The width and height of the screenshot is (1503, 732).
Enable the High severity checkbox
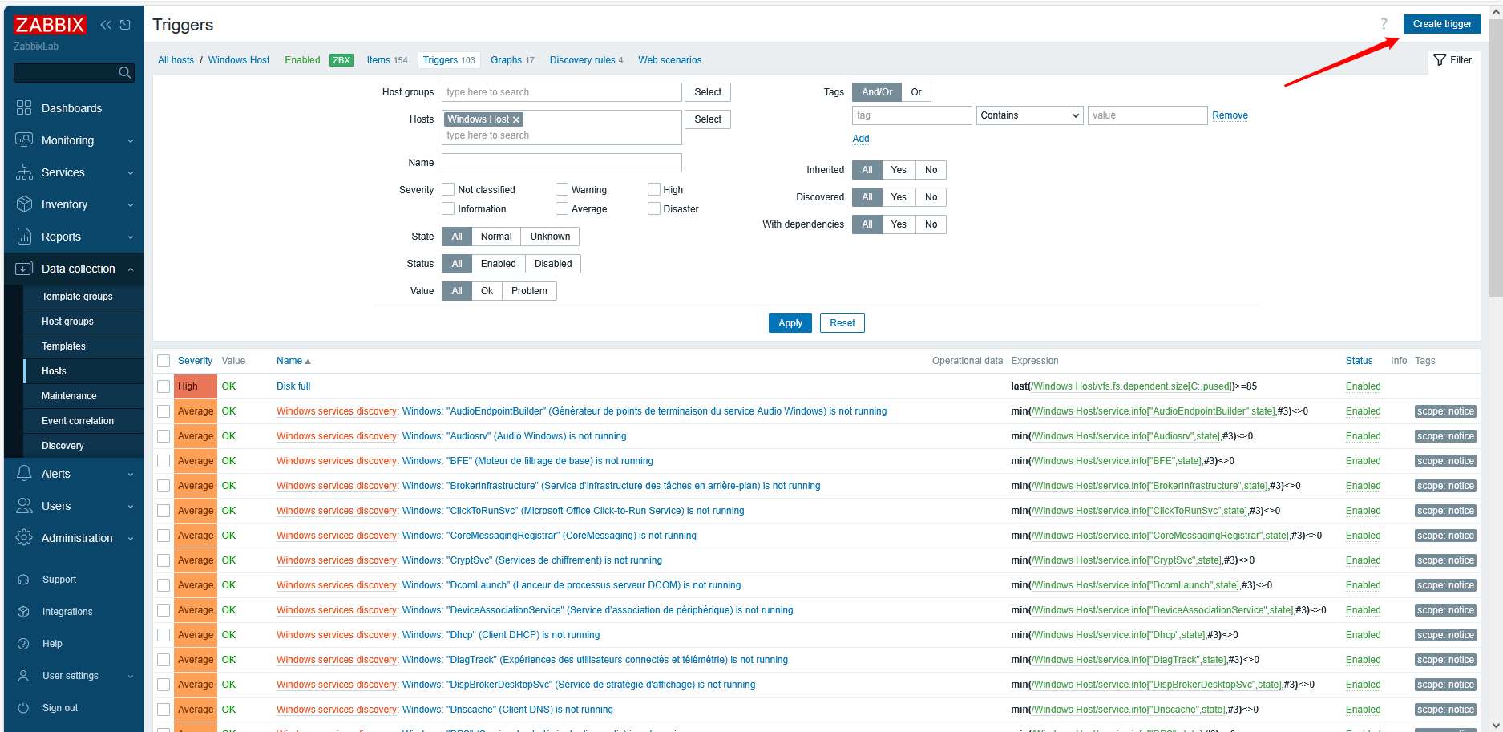click(x=654, y=190)
